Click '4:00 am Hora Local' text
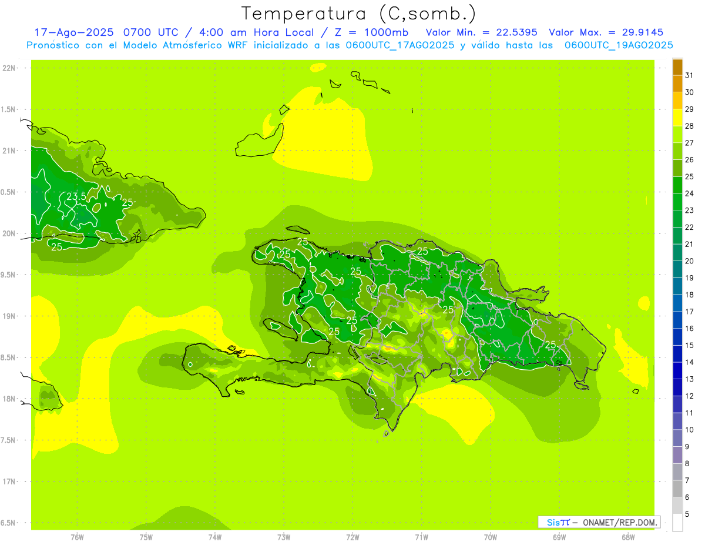The width and height of the screenshot is (705, 545). click(x=256, y=32)
